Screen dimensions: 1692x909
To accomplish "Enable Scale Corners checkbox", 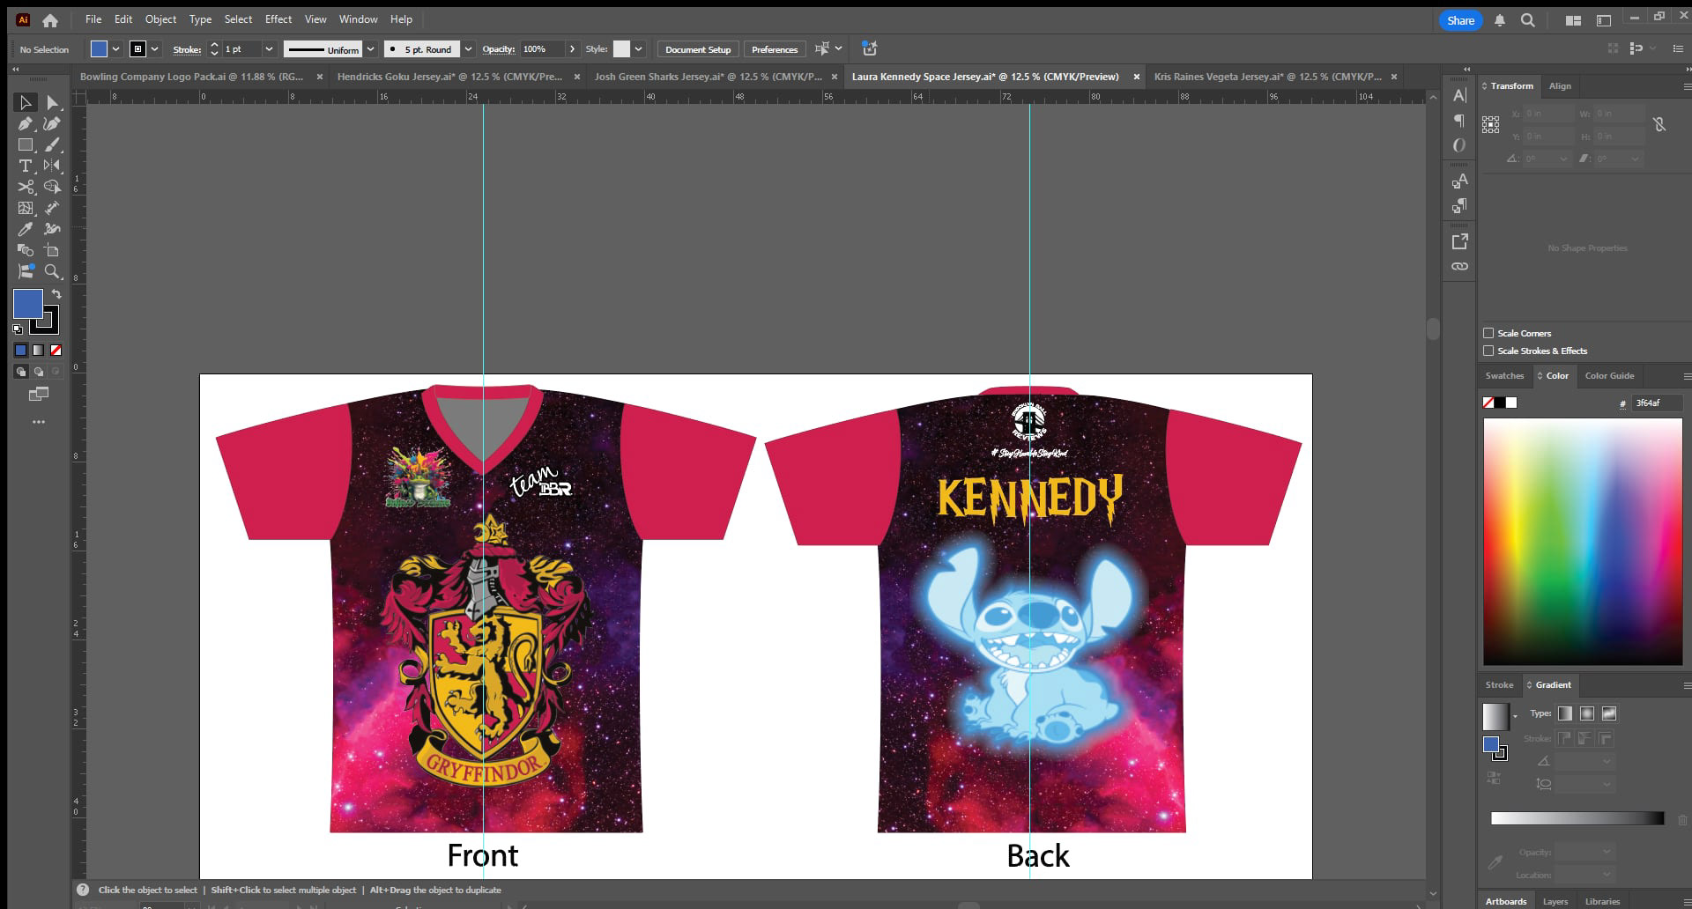I will (x=1488, y=333).
